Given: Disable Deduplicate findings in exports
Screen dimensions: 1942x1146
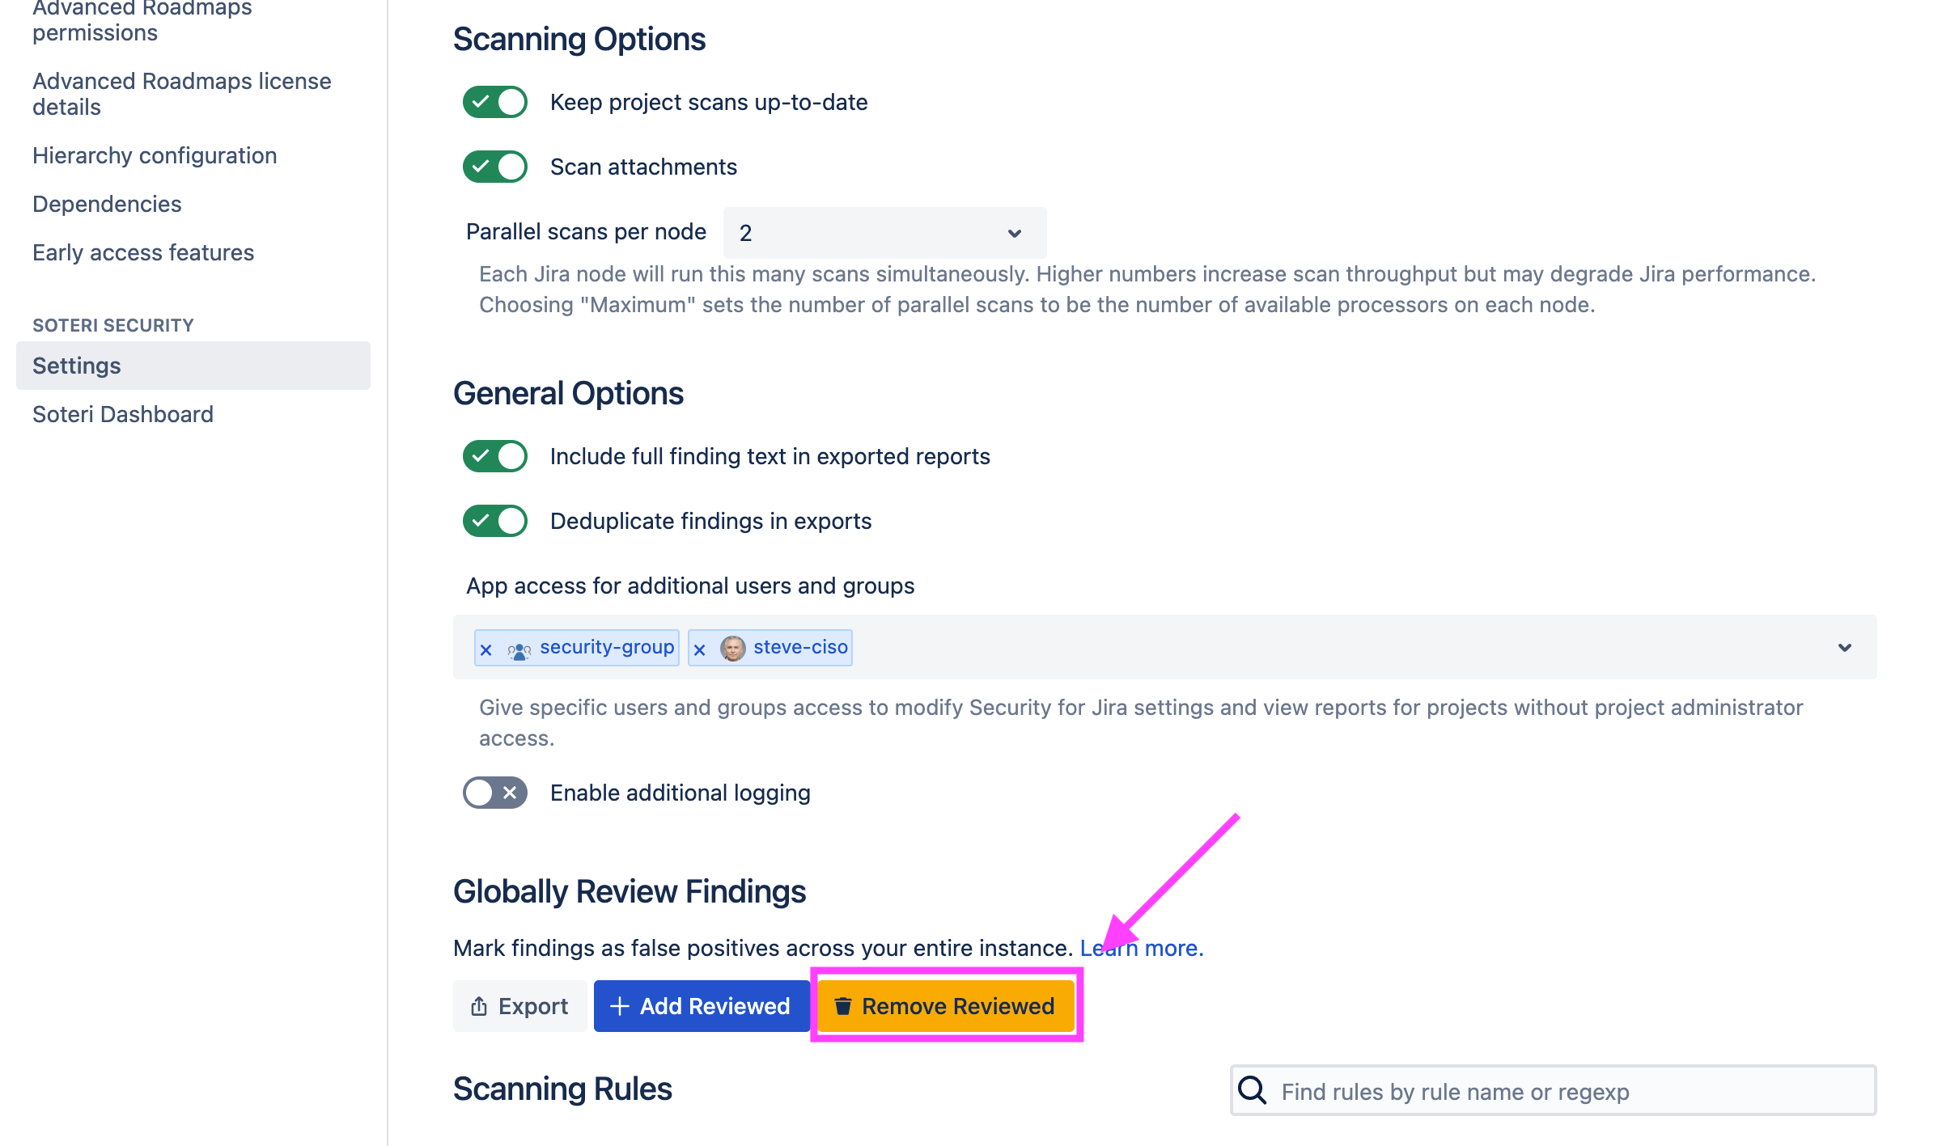Looking at the screenshot, I should [494, 521].
